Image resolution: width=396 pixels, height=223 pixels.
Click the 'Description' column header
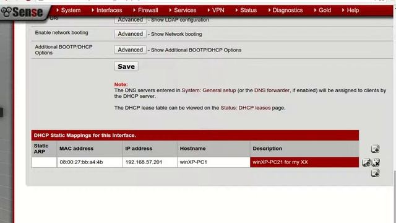(304, 149)
